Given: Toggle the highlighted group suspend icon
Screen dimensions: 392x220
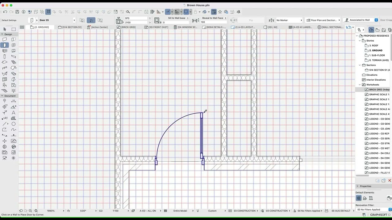Looking at the screenshot, I should pyautogui.click(x=48, y=12).
